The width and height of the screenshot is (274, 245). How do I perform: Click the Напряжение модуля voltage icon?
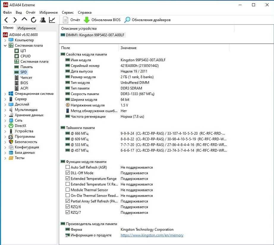pyautogui.click(x=68, y=105)
